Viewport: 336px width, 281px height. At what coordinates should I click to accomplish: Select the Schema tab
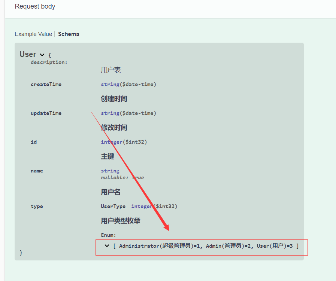pyautogui.click(x=69, y=34)
